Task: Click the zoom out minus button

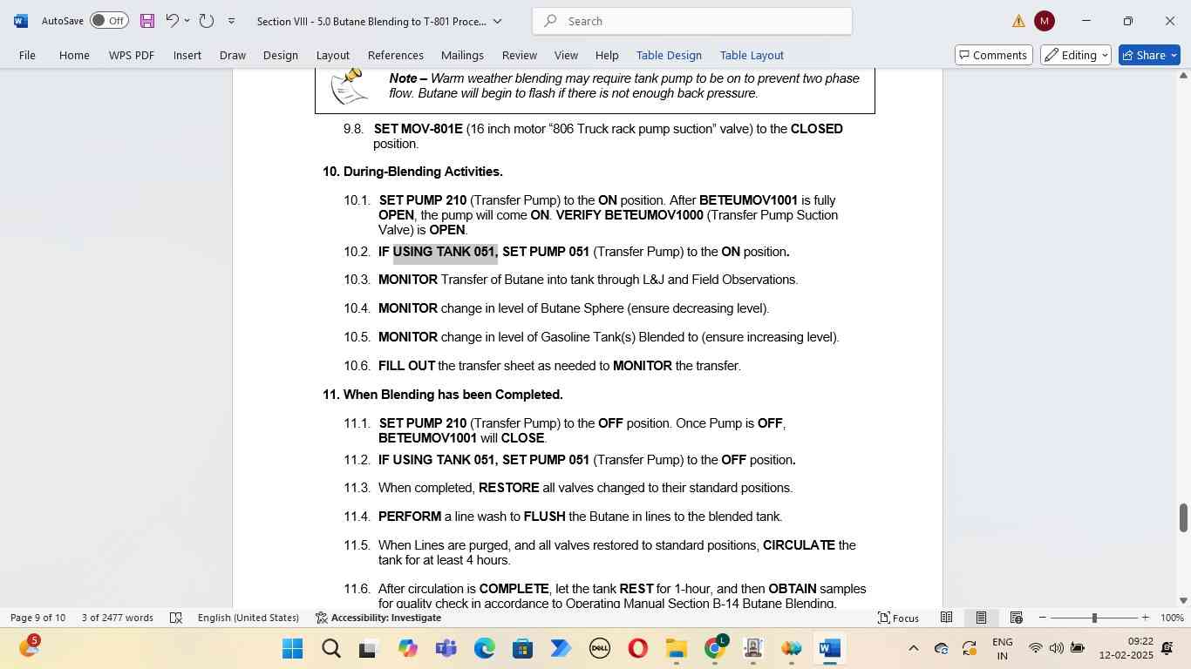Action: (1042, 618)
